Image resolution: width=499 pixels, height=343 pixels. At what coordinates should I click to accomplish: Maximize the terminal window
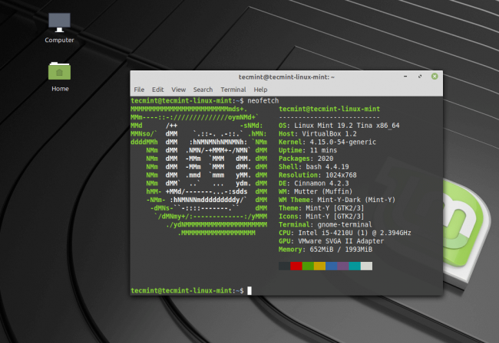420,77
